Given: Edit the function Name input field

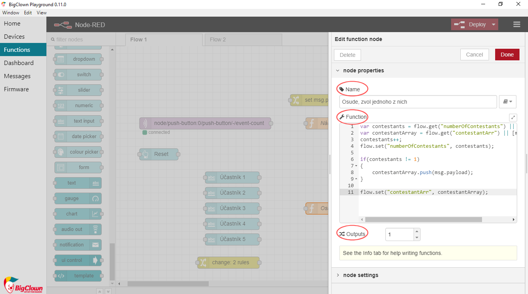Looking at the screenshot, I should point(418,102).
